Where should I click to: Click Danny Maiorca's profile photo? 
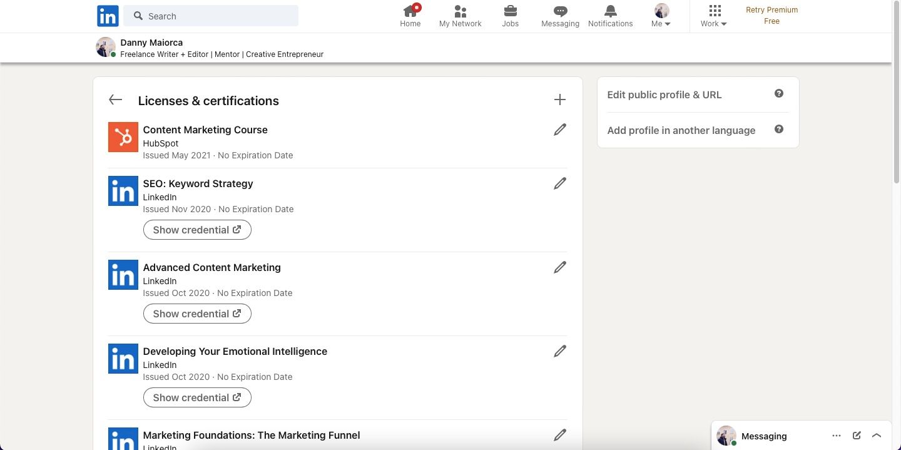[106, 47]
